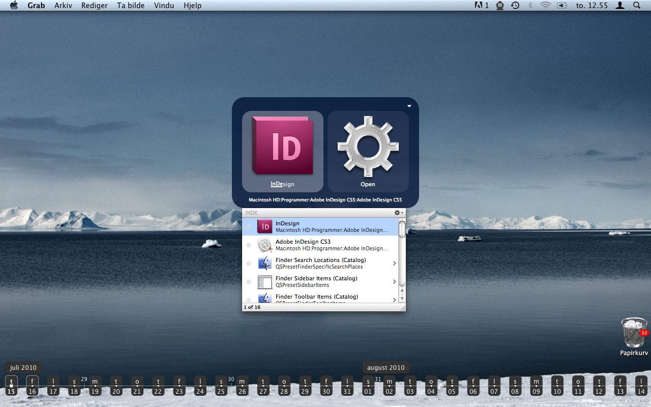This screenshot has height=407, width=651.
Task: Open the Rediger menu
Action: [95, 6]
